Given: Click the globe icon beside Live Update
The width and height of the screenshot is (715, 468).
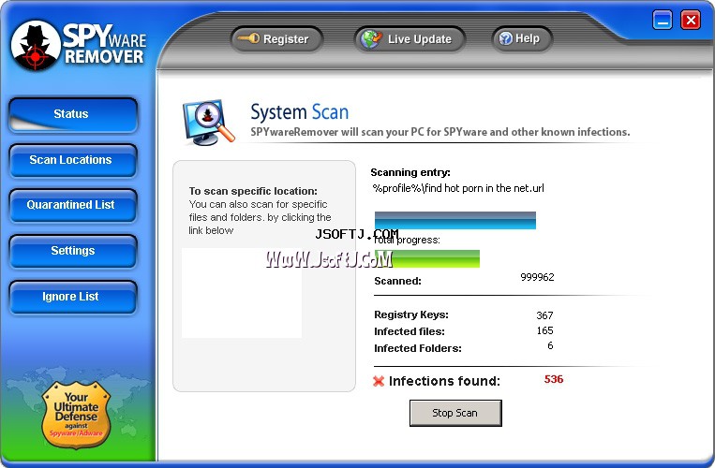Looking at the screenshot, I should [x=371, y=39].
